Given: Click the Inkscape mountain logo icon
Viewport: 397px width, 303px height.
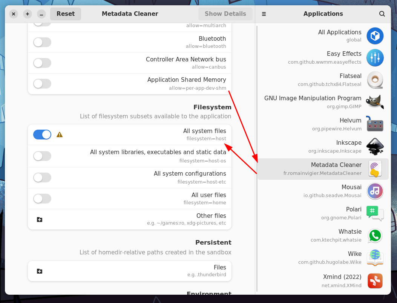Looking at the screenshot, I should coord(375,147).
